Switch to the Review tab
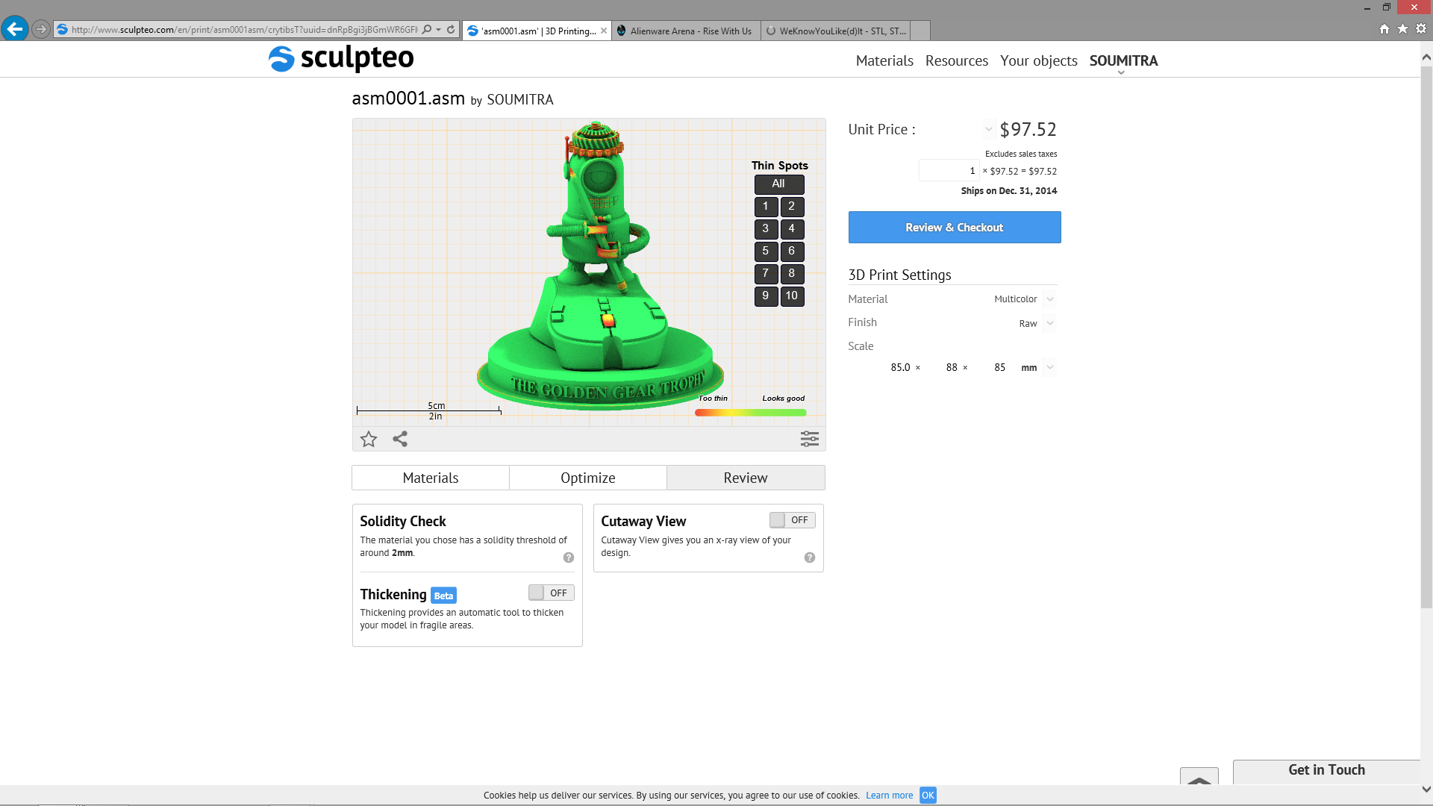 pos(746,478)
